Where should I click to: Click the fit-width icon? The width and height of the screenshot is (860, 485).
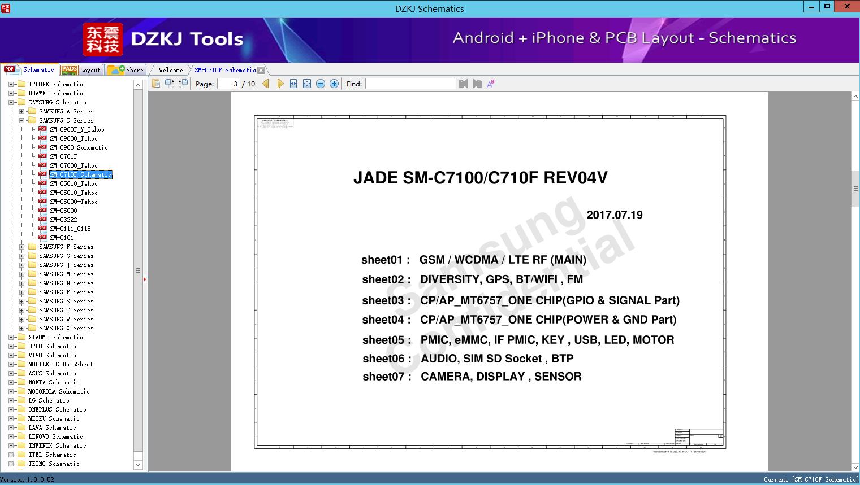click(x=293, y=84)
